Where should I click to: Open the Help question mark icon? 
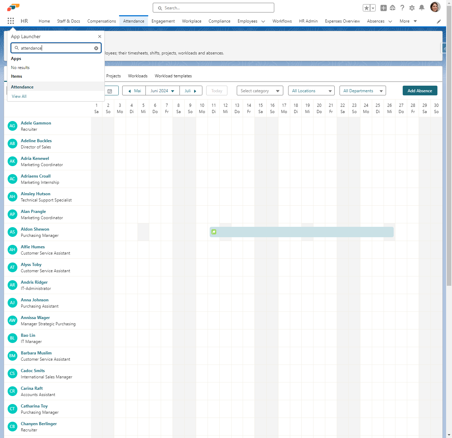point(402,8)
